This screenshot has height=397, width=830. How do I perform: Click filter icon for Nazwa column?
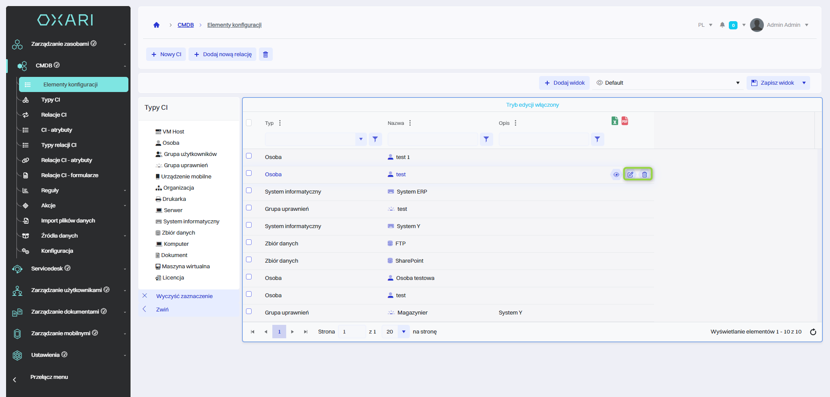tap(486, 139)
